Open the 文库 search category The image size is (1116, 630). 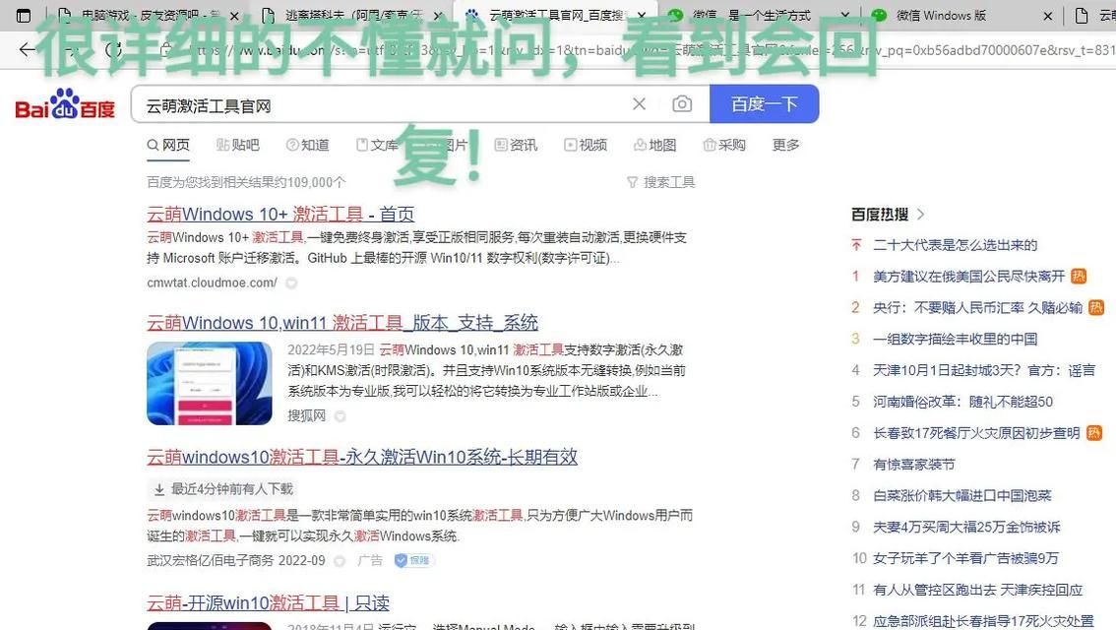point(377,146)
